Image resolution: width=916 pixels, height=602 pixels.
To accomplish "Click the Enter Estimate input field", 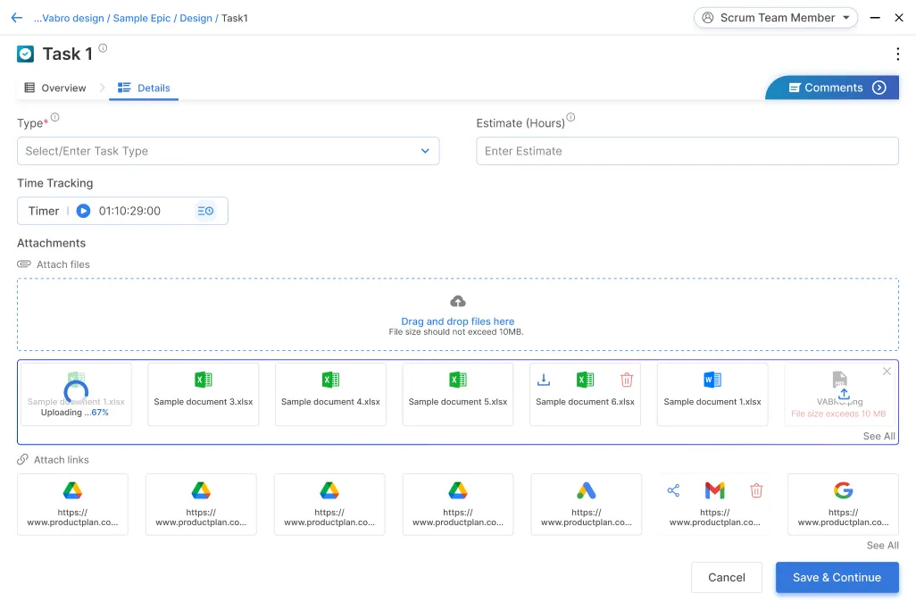I will coord(687,151).
